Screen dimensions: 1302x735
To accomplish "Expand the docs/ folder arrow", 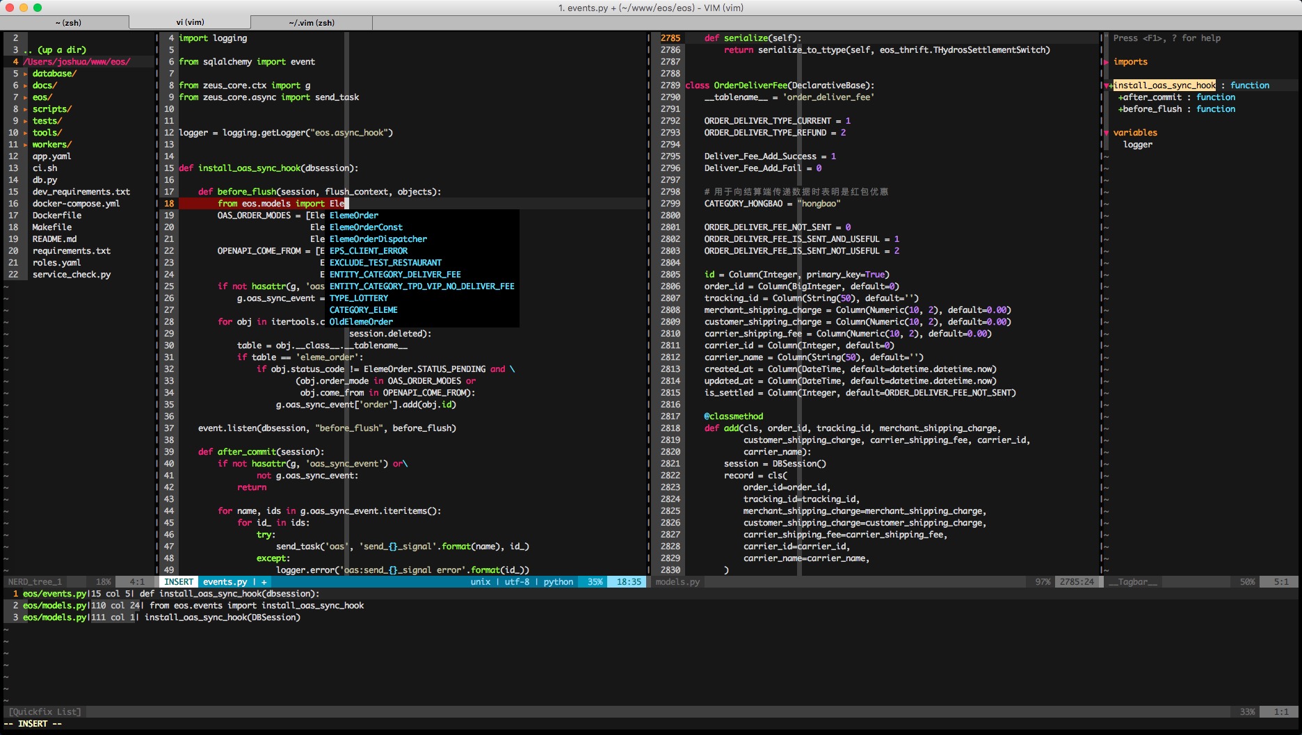I will tap(26, 86).
